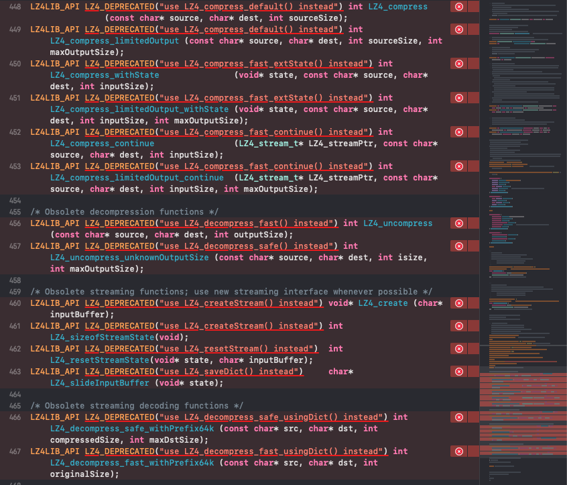Click the LZ4_uncompress function name on line 456
Screen dimensions: 567x485
point(397,223)
